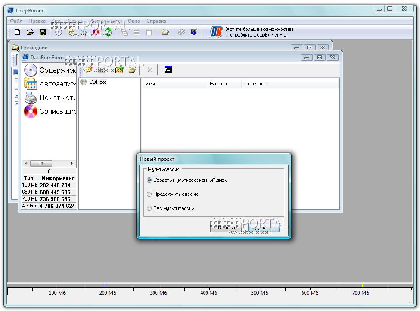
Task: Sort by the Имя column header
Action: point(175,84)
